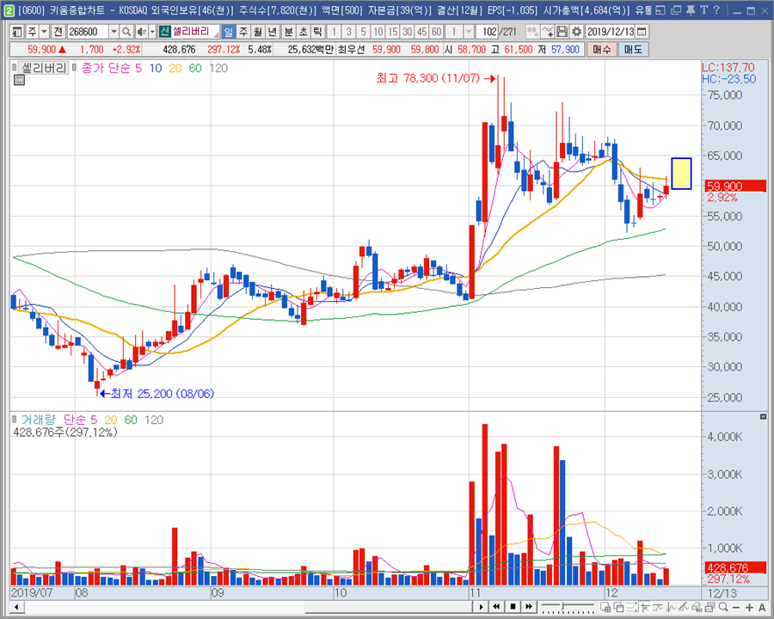Switch to tick (틱) chart period
Viewport: 774px width, 619px height.
pyautogui.click(x=317, y=32)
